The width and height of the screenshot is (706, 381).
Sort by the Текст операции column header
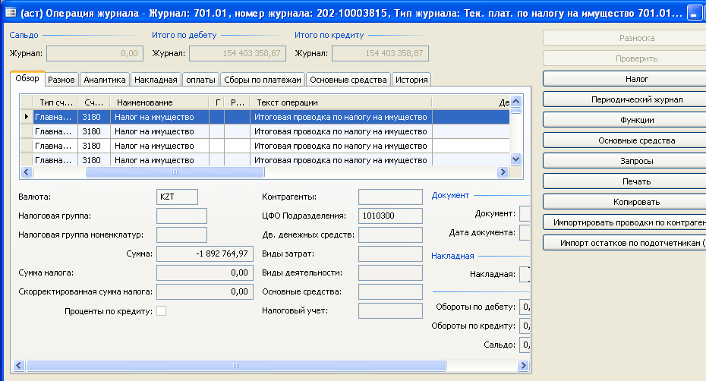pos(342,102)
